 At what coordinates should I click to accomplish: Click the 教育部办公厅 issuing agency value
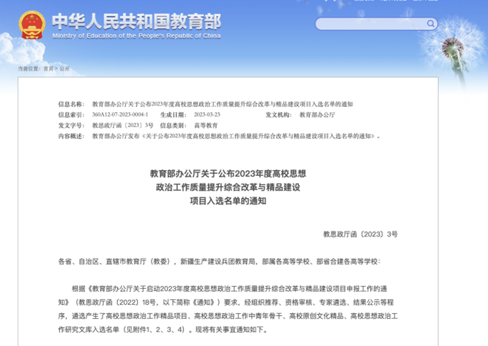(317, 115)
